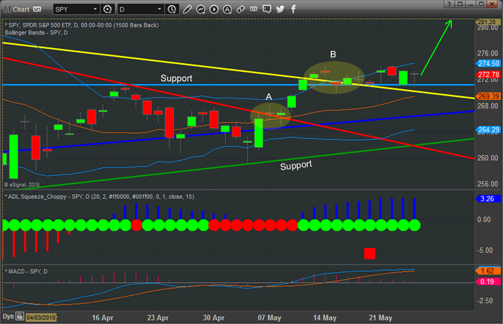Open the studies/indicator chart icon
Image resolution: width=503 pixels, height=324 pixels.
200,9
